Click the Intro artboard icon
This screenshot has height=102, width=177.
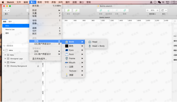click(x=7, y=50)
